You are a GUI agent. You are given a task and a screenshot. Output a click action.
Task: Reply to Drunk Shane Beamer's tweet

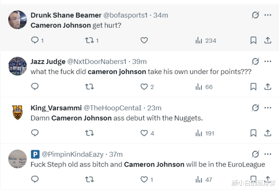click(x=35, y=40)
